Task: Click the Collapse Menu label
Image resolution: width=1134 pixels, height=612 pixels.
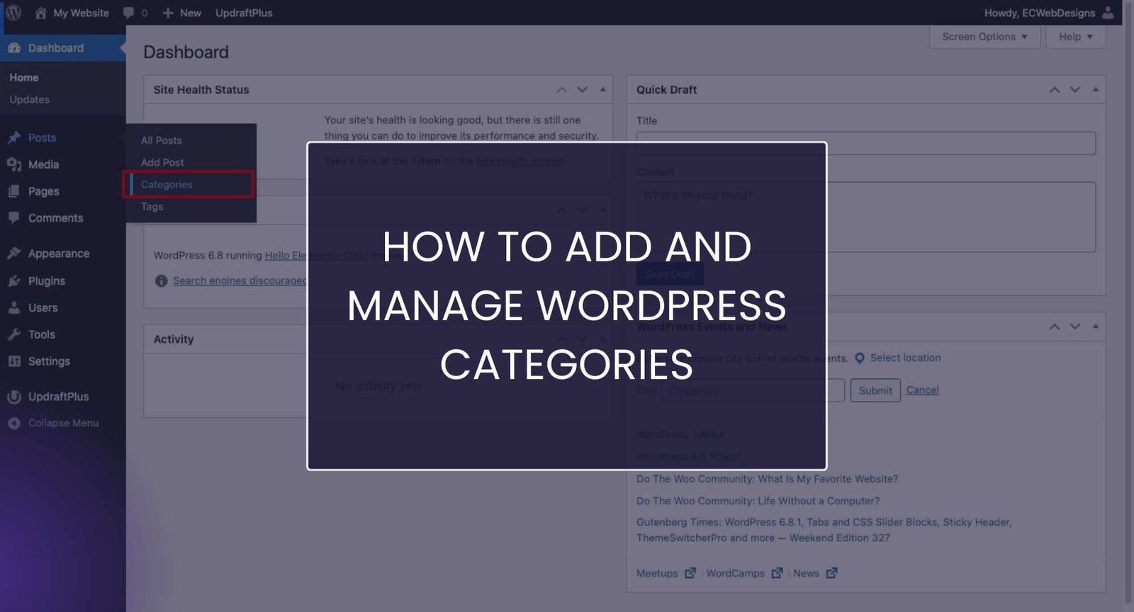Action: (x=63, y=423)
